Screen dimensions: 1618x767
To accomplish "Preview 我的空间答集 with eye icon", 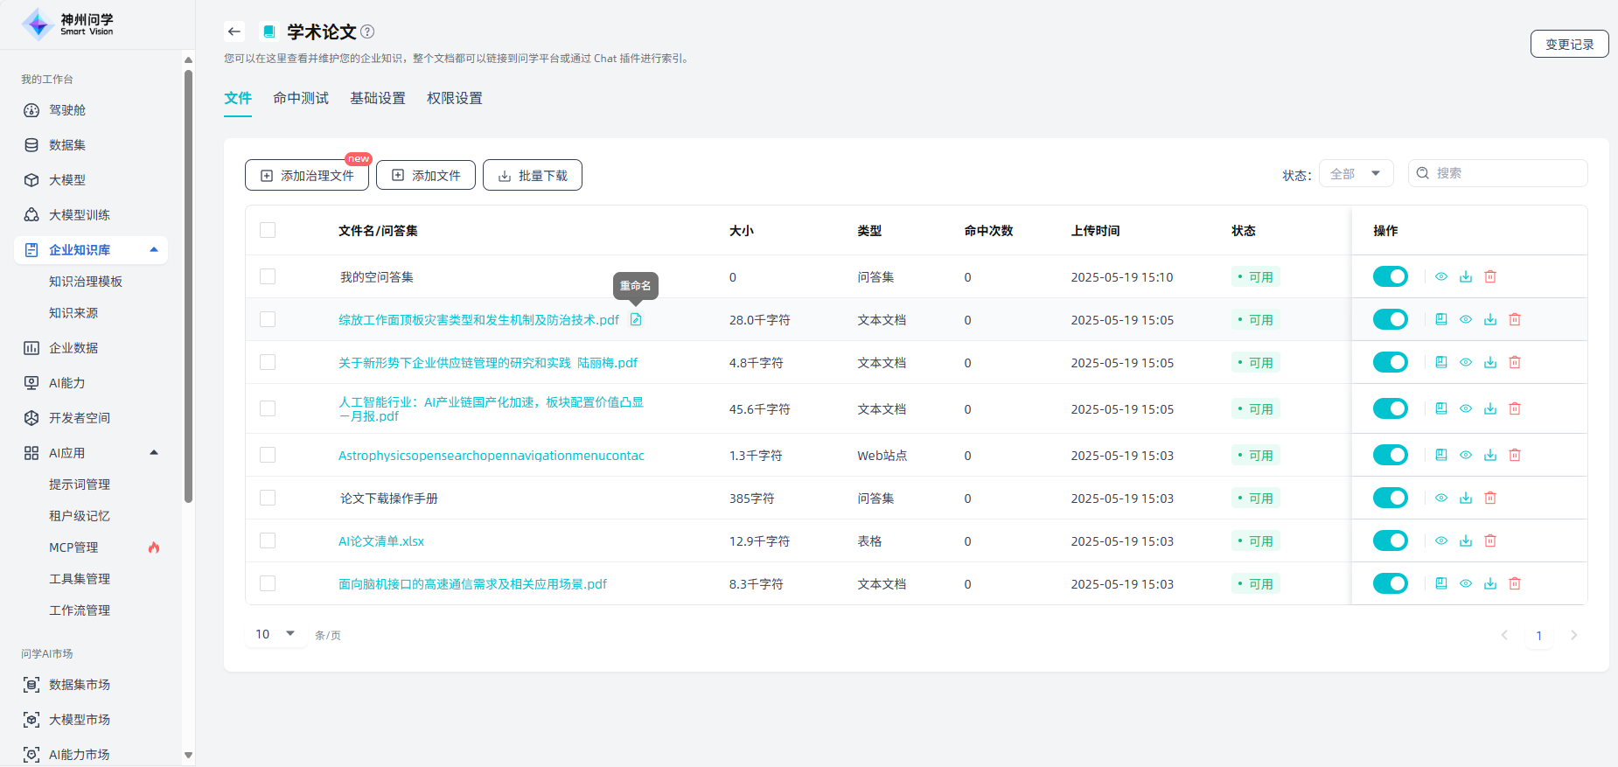I will click(x=1441, y=276).
